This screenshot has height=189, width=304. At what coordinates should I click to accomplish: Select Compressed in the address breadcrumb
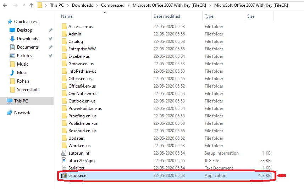[113, 5]
